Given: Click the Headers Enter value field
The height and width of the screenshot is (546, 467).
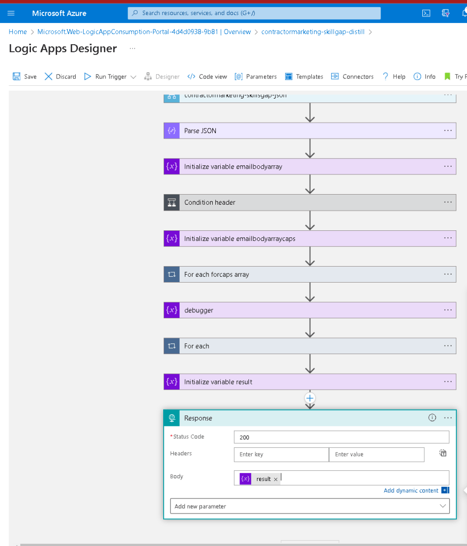Looking at the screenshot, I should pos(376,454).
